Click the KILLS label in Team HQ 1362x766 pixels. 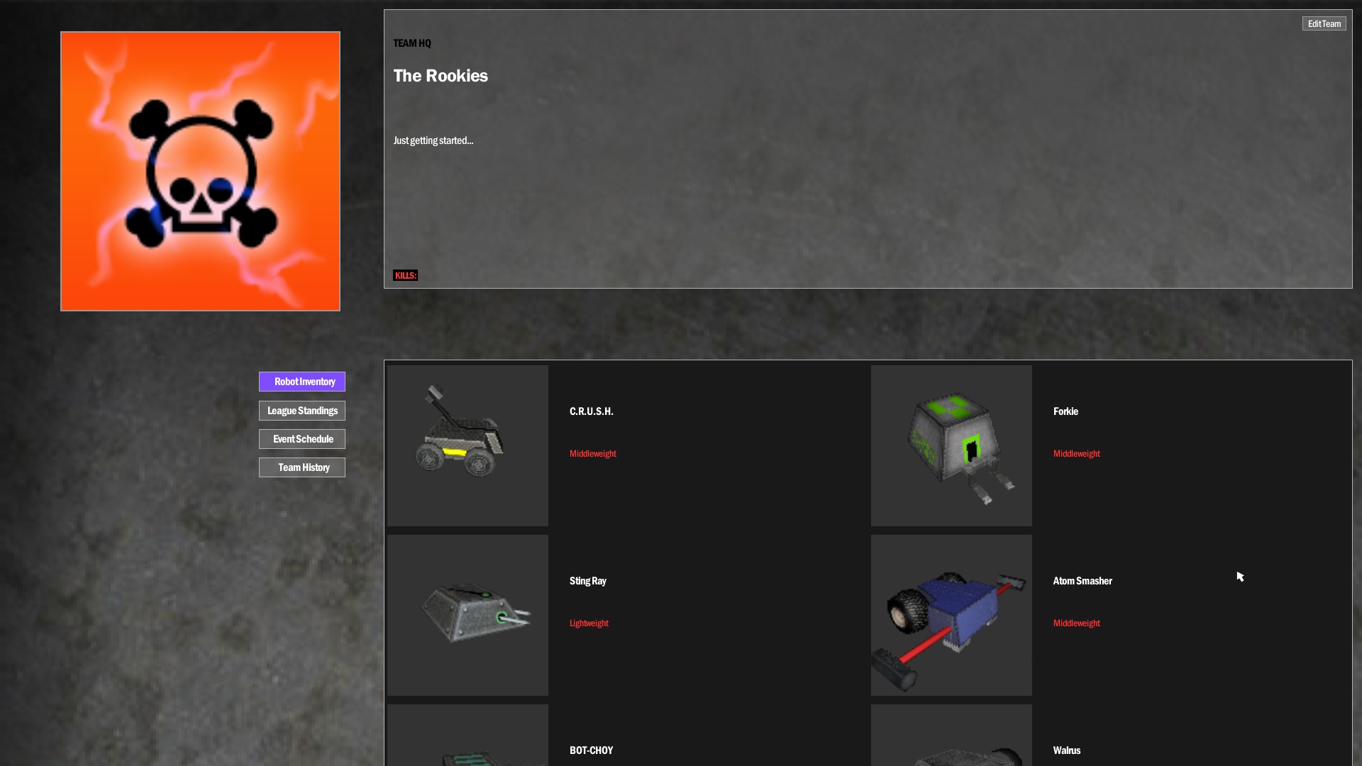coord(405,275)
